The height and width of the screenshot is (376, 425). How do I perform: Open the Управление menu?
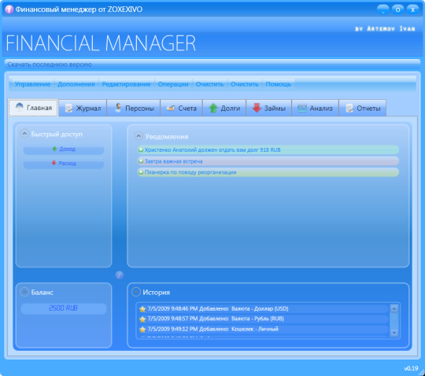pos(32,84)
